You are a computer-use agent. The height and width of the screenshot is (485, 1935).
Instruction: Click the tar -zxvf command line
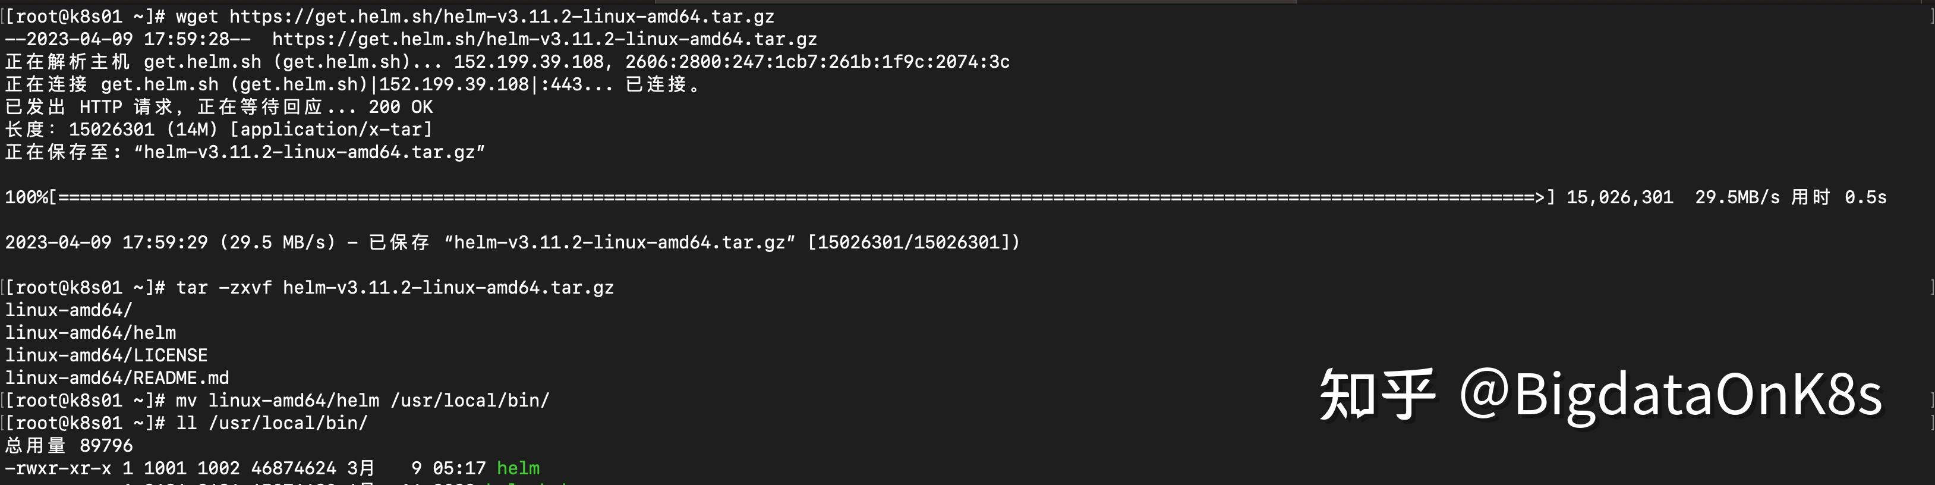point(395,288)
